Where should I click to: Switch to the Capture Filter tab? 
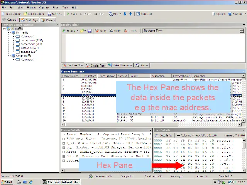point(73,65)
